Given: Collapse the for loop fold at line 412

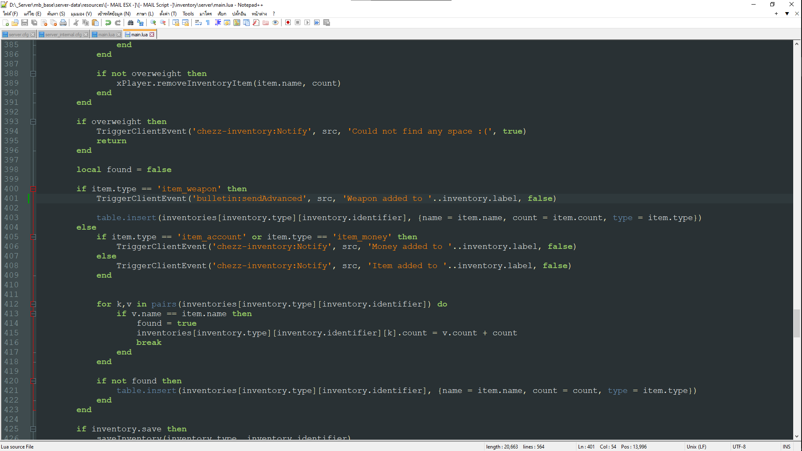Looking at the screenshot, I should point(33,304).
